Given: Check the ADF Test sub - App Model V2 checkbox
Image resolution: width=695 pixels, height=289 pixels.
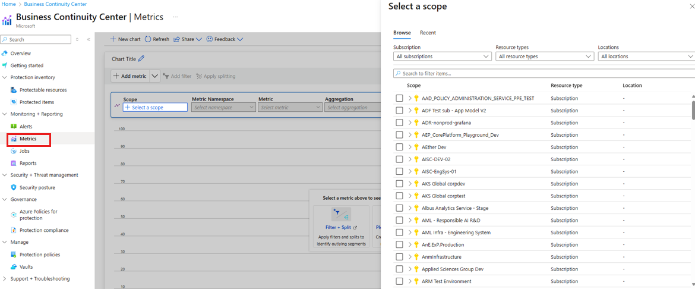Looking at the screenshot, I should (400, 111).
